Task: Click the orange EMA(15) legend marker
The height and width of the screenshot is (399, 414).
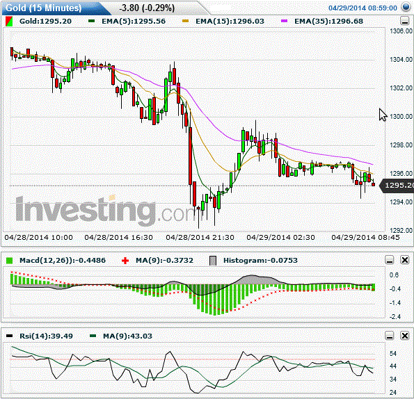Action: [x=185, y=21]
